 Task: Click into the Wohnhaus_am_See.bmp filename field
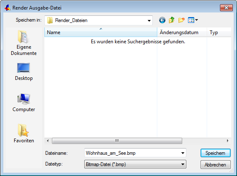tap(132, 153)
